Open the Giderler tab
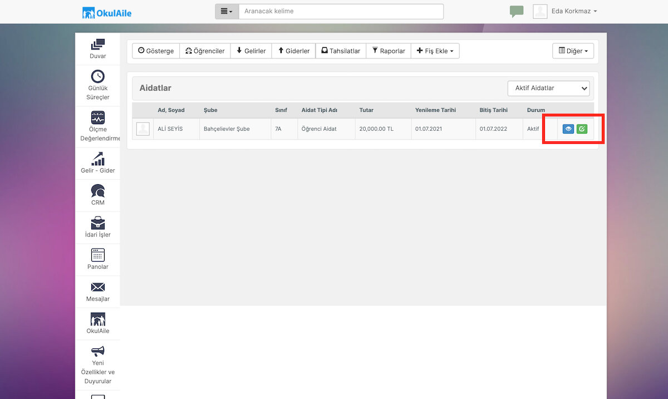 (x=293, y=51)
